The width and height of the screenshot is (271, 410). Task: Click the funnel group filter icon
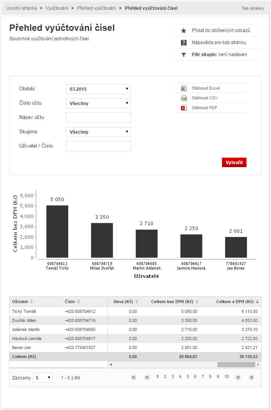184,55
